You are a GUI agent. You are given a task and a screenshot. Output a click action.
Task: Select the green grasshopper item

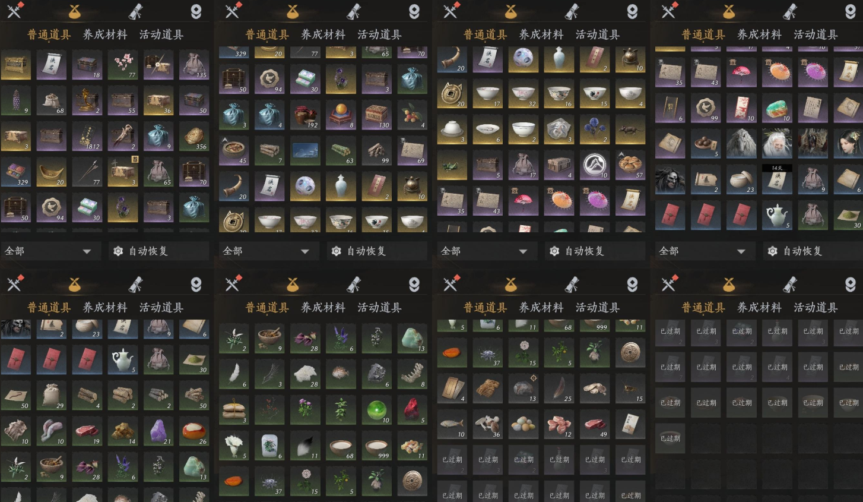point(452,165)
